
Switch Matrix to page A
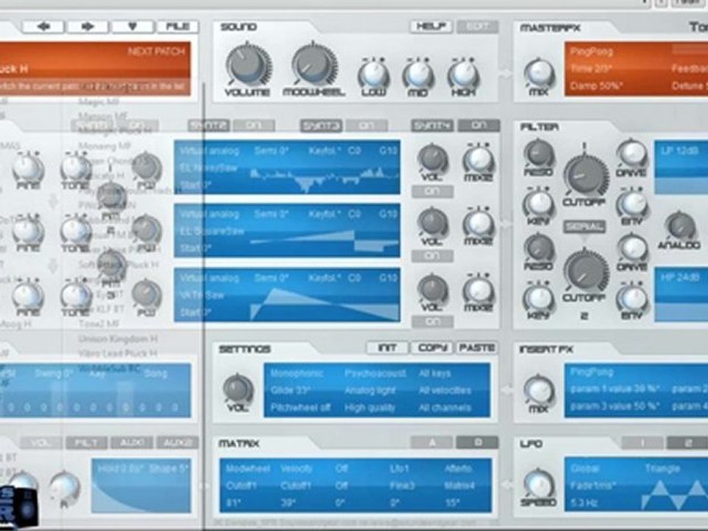click(431, 442)
